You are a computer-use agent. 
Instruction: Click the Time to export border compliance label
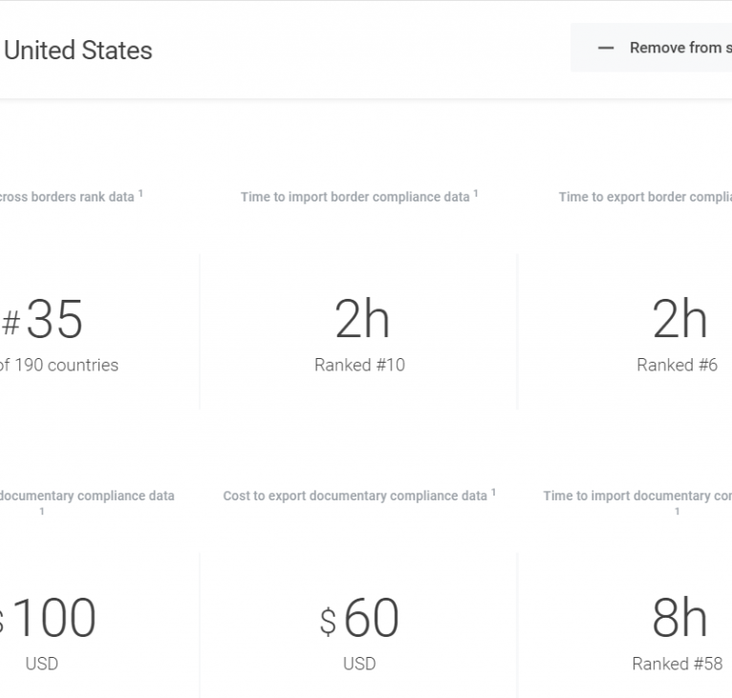tap(645, 198)
